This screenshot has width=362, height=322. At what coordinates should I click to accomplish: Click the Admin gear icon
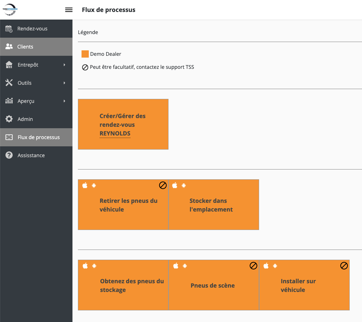(9, 119)
